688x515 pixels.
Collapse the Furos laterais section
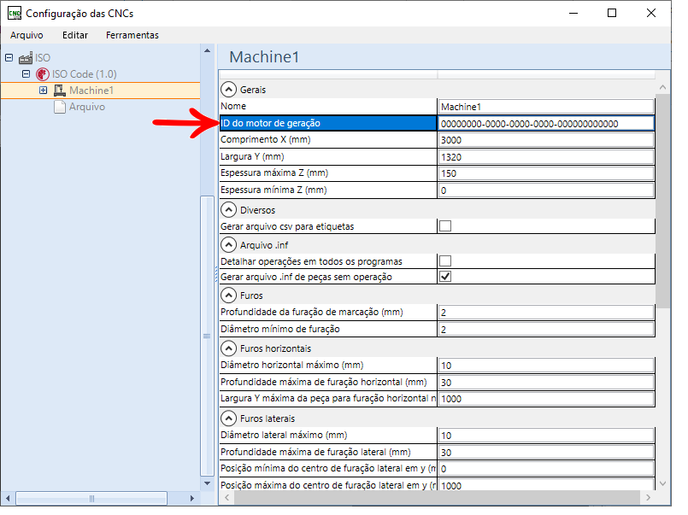click(x=228, y=418)
